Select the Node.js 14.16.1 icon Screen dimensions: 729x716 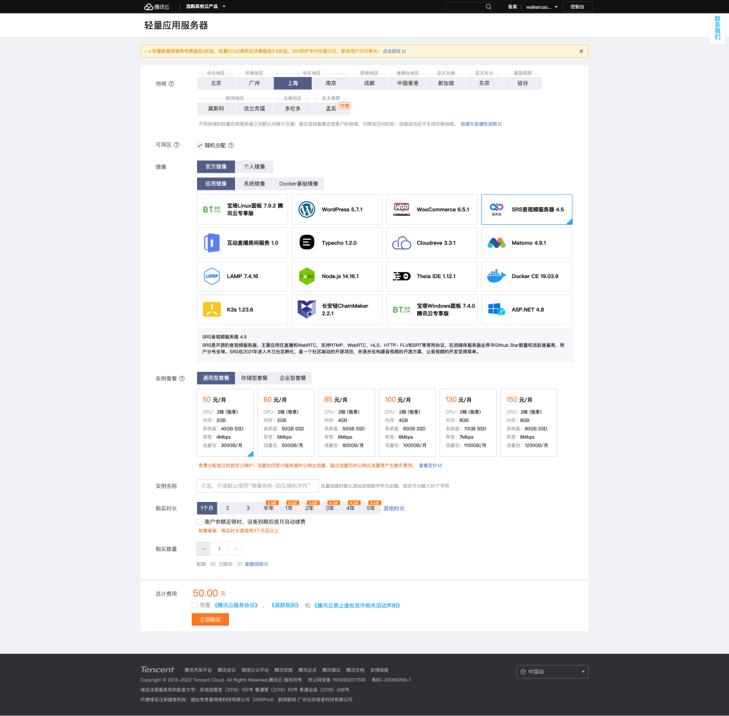pyautogui.click(x=307, y=276)
